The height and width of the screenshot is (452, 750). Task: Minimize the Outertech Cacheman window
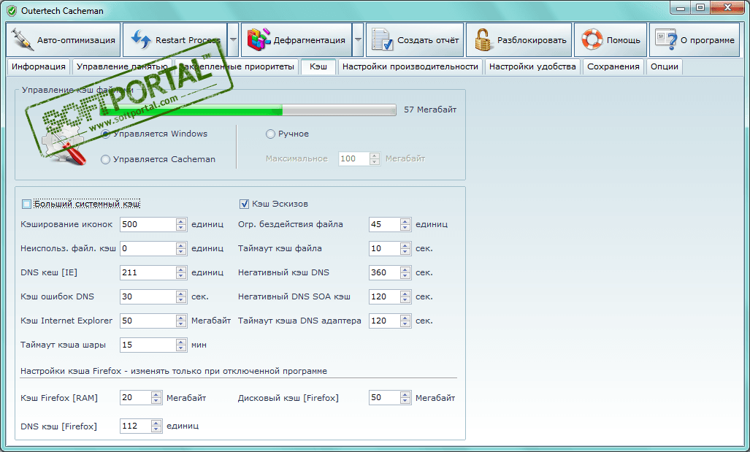680,7
